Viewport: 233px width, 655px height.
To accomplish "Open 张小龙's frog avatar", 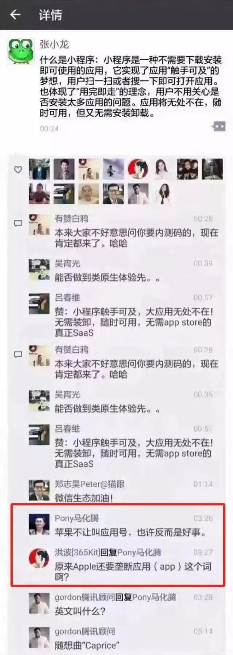I will 21,51.
